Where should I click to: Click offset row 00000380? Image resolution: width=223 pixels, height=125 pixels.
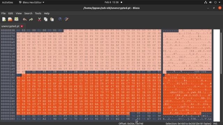[x=8, y=119]
